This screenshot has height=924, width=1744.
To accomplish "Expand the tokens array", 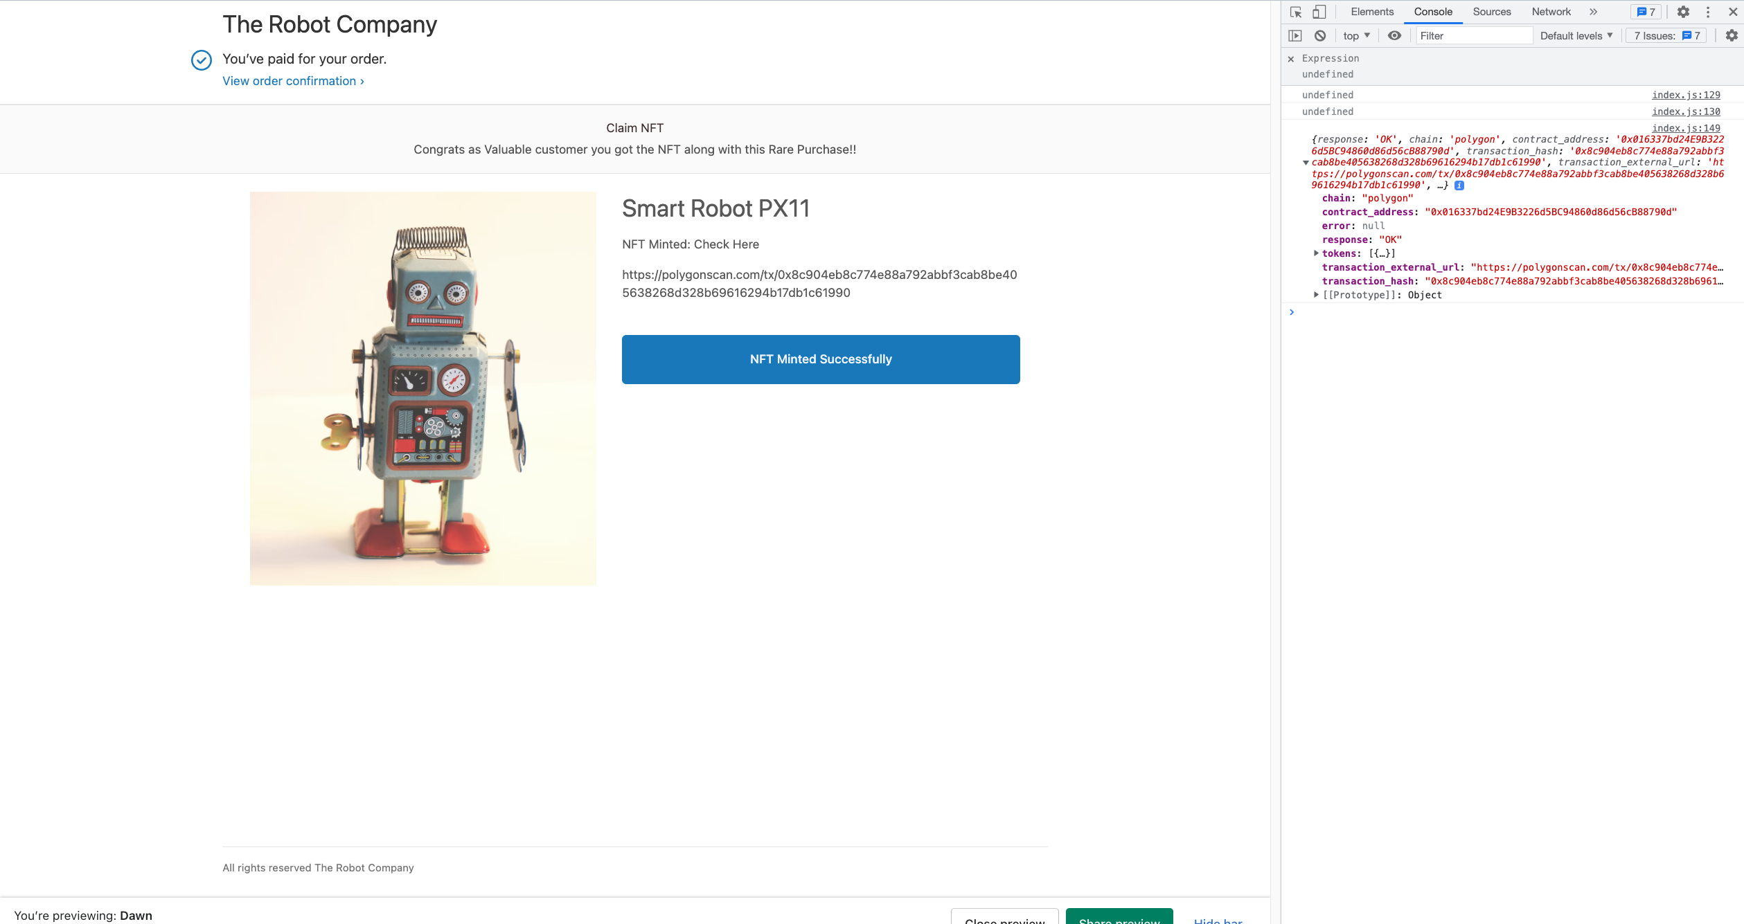I will [1316, 253].
